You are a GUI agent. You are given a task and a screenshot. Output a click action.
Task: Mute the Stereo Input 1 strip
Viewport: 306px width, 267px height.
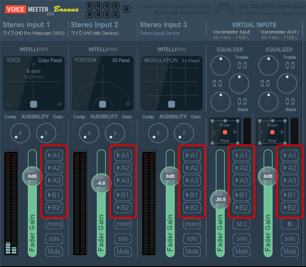[x=54, y=251]
